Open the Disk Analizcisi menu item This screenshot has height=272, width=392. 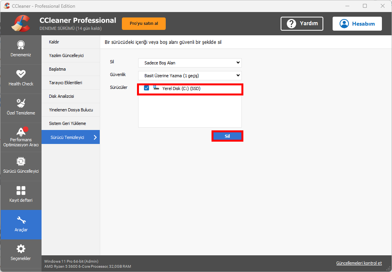click(61, 96)
